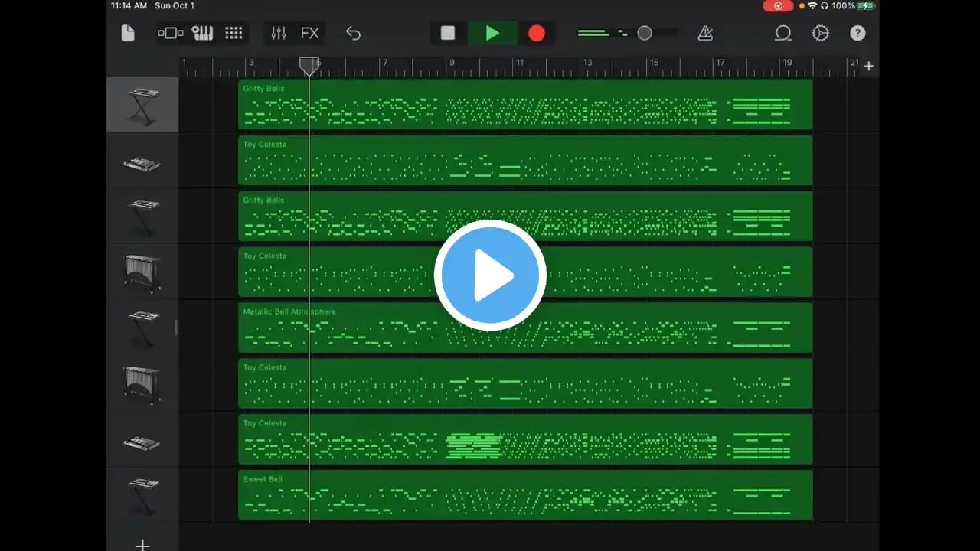Viewport: 980px width, 551px height.
Task: Select the seventh track's Toy Celesta region
Action: click(x=525, y=440)
